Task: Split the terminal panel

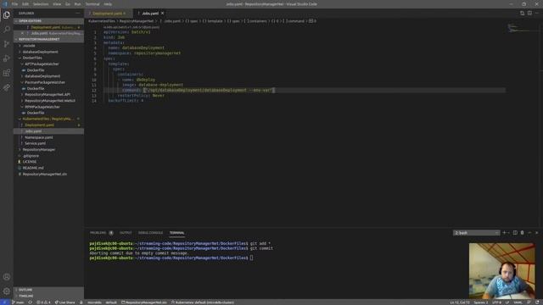Action: 515,233
